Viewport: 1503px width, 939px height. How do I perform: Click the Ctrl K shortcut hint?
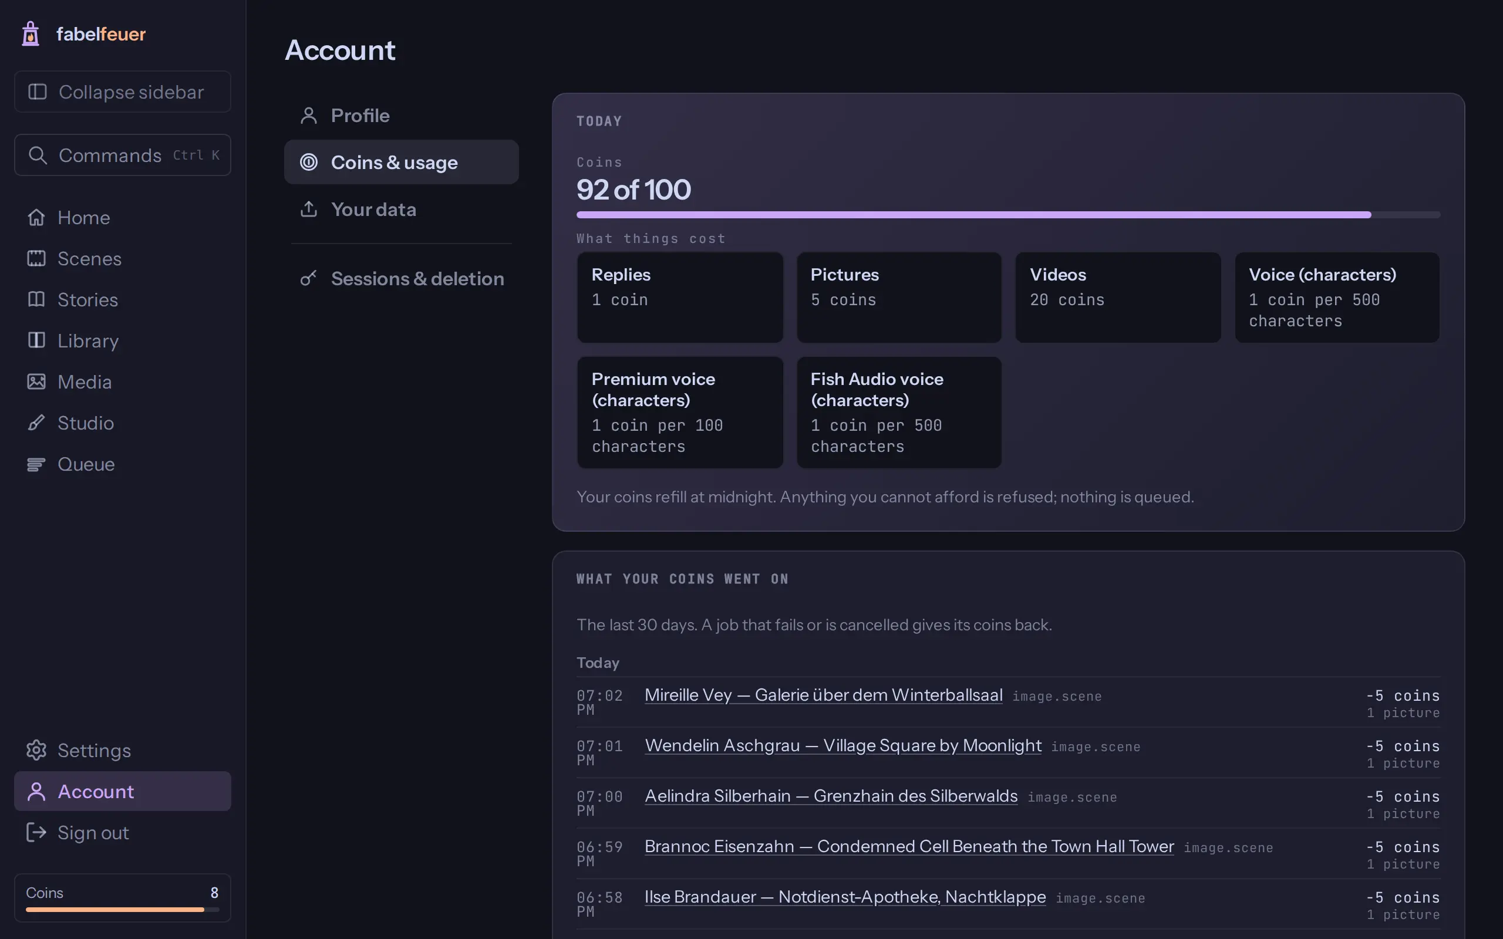pyautogui.click(x=196, y=156)
